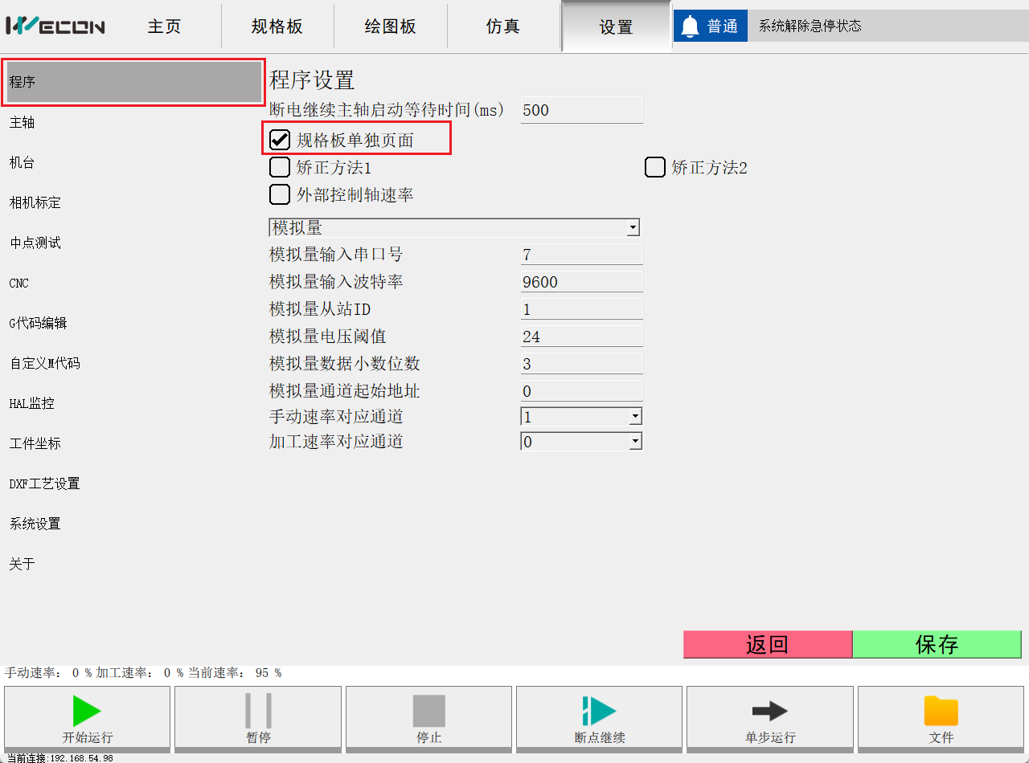Uncheck the 规格板单独页面 checkbox
1029x763 pixels.
tap(280, 140)
